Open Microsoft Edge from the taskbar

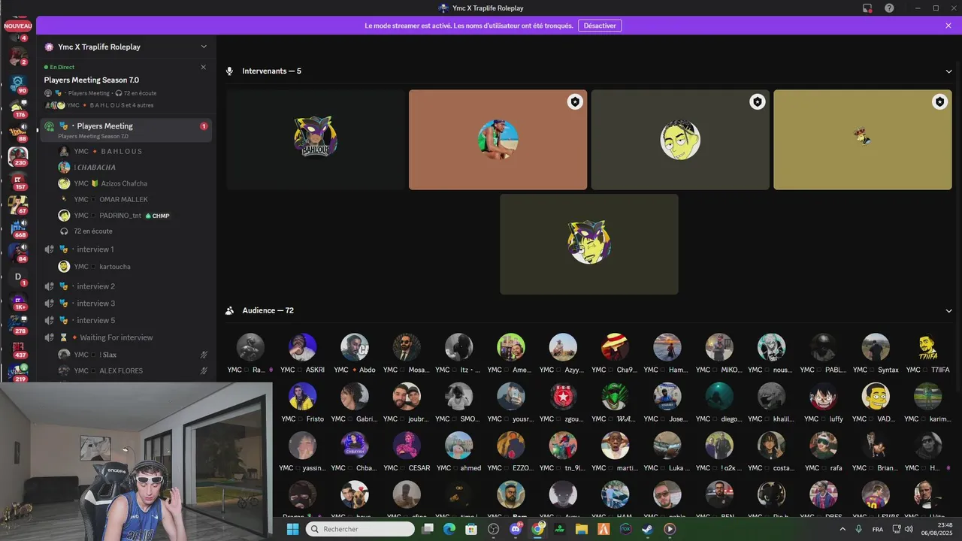click(449, 529)
